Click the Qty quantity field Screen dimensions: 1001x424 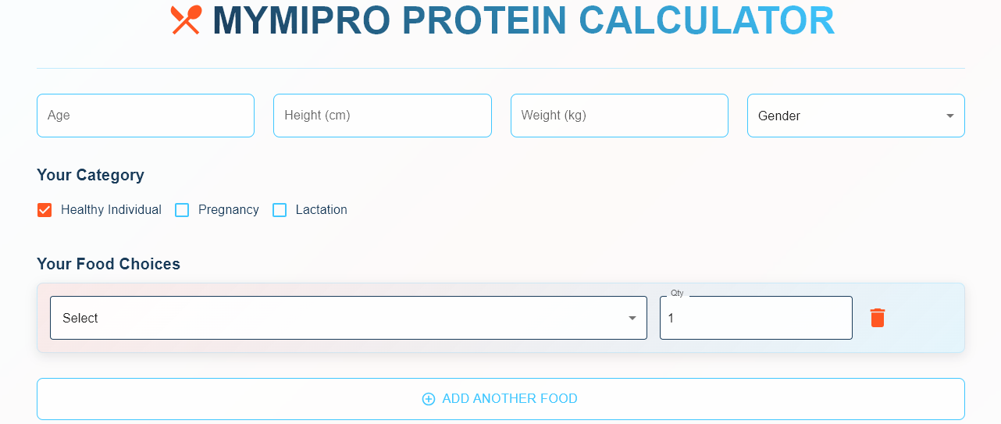[x=755, y=319]
